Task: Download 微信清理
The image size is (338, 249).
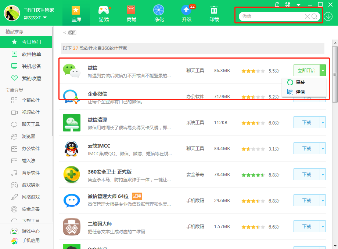Action: click(306, 122)
